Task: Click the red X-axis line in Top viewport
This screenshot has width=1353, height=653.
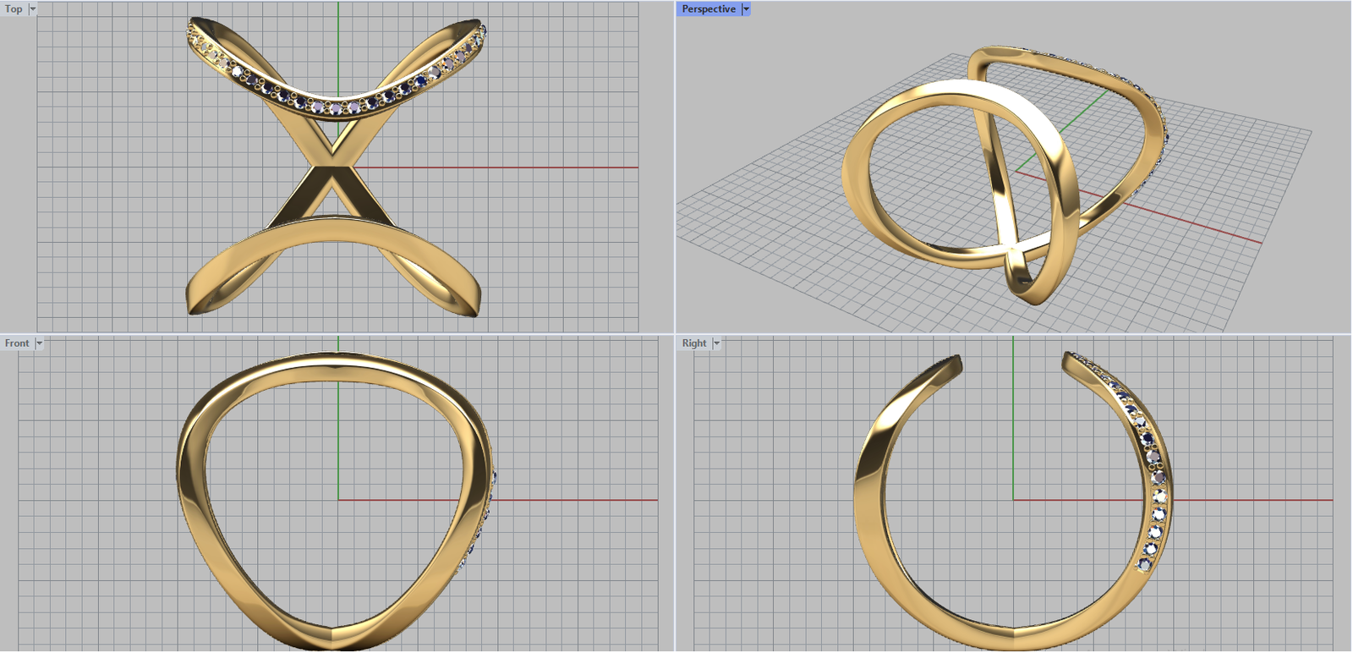Action: tap(507, 167)
